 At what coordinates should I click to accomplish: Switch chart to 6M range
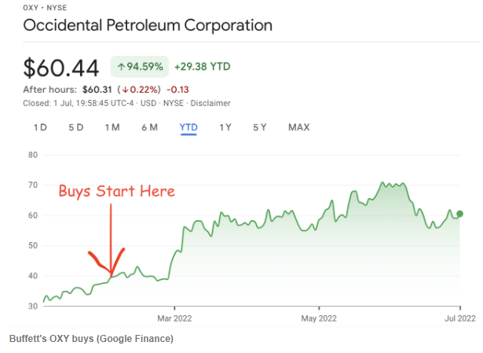[x=150, y=127]
